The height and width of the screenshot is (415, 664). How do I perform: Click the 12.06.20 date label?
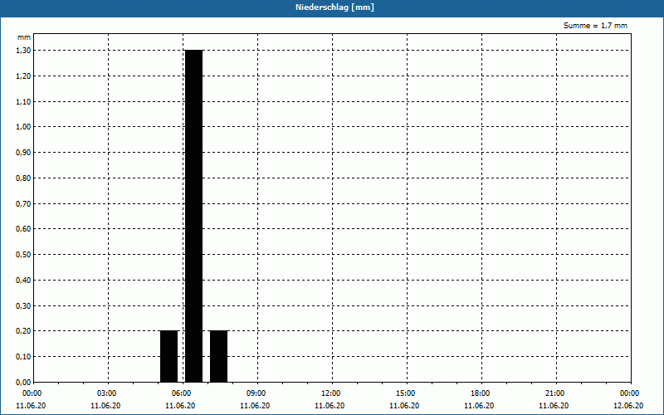(628, 406)
